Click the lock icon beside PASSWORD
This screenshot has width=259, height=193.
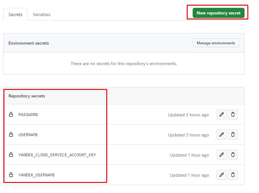(11, 114)
